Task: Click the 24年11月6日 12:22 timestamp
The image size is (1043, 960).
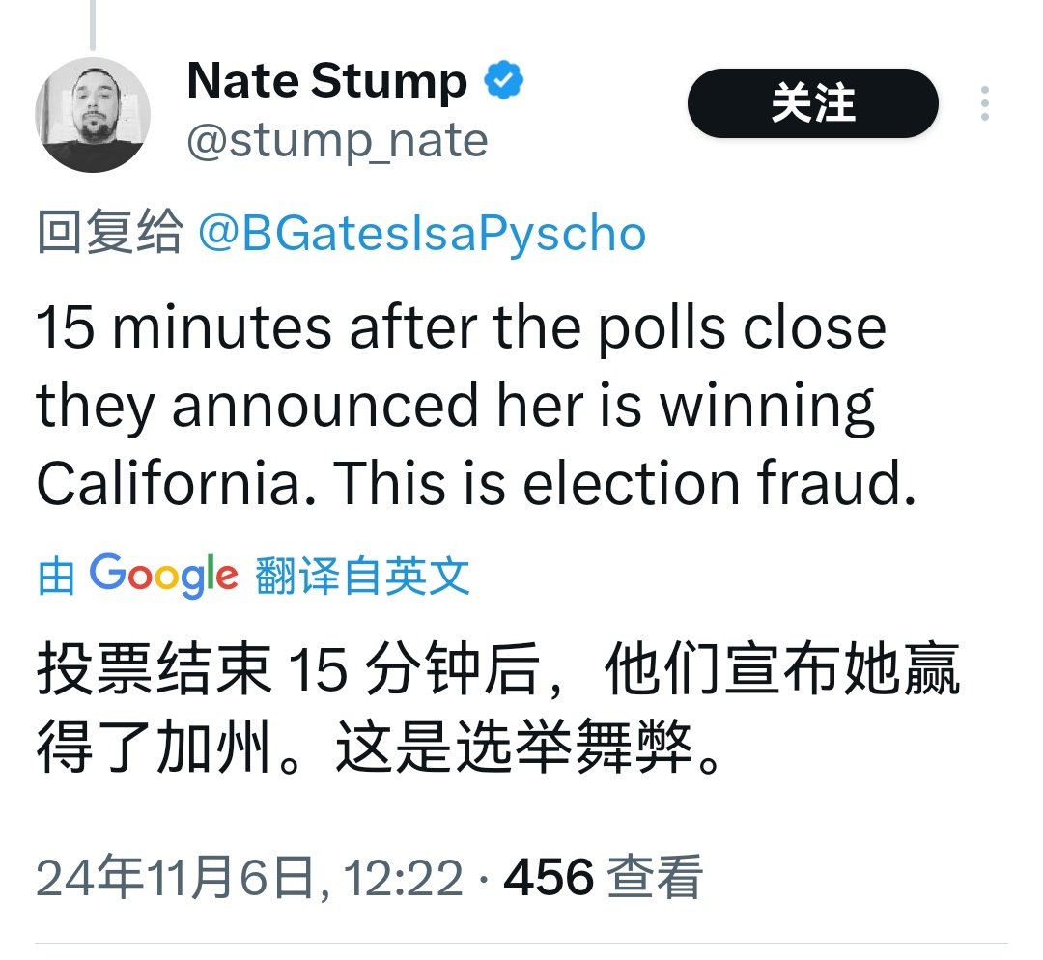Action: pyautogui.click(x=249, y=878)
